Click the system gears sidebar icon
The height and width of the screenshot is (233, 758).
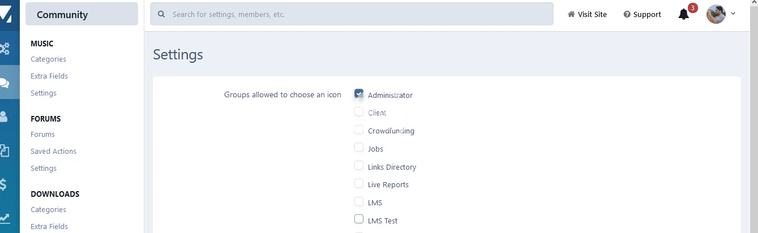point(5,49)
